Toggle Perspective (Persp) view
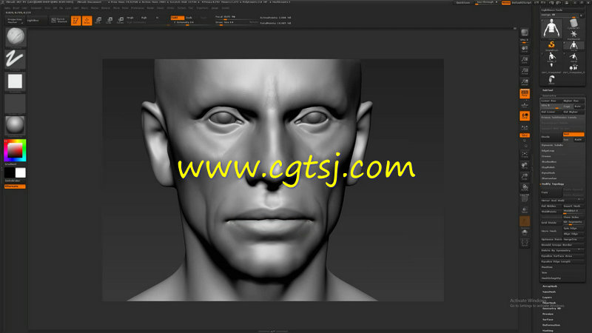This screenshot has width=592, height=333. click(x=525, y=94)
